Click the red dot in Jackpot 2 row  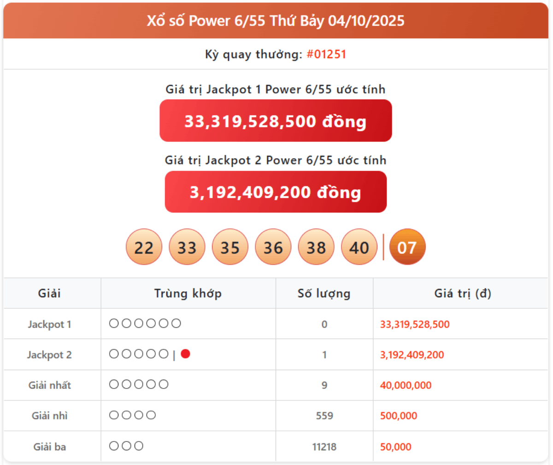click(x=186, y=354)
